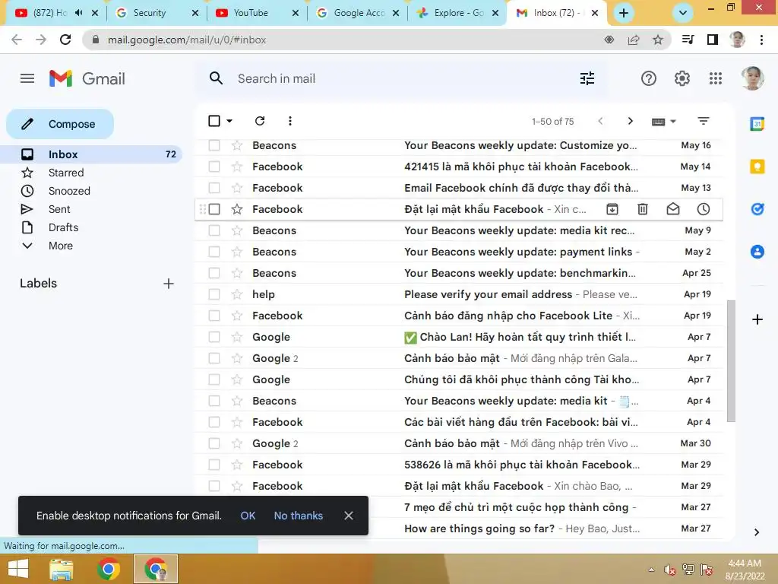Image resolution: width=778 pixels, height=584 pixels.
Task: Click the Gmail logo
Action: [x=87, y=78]
